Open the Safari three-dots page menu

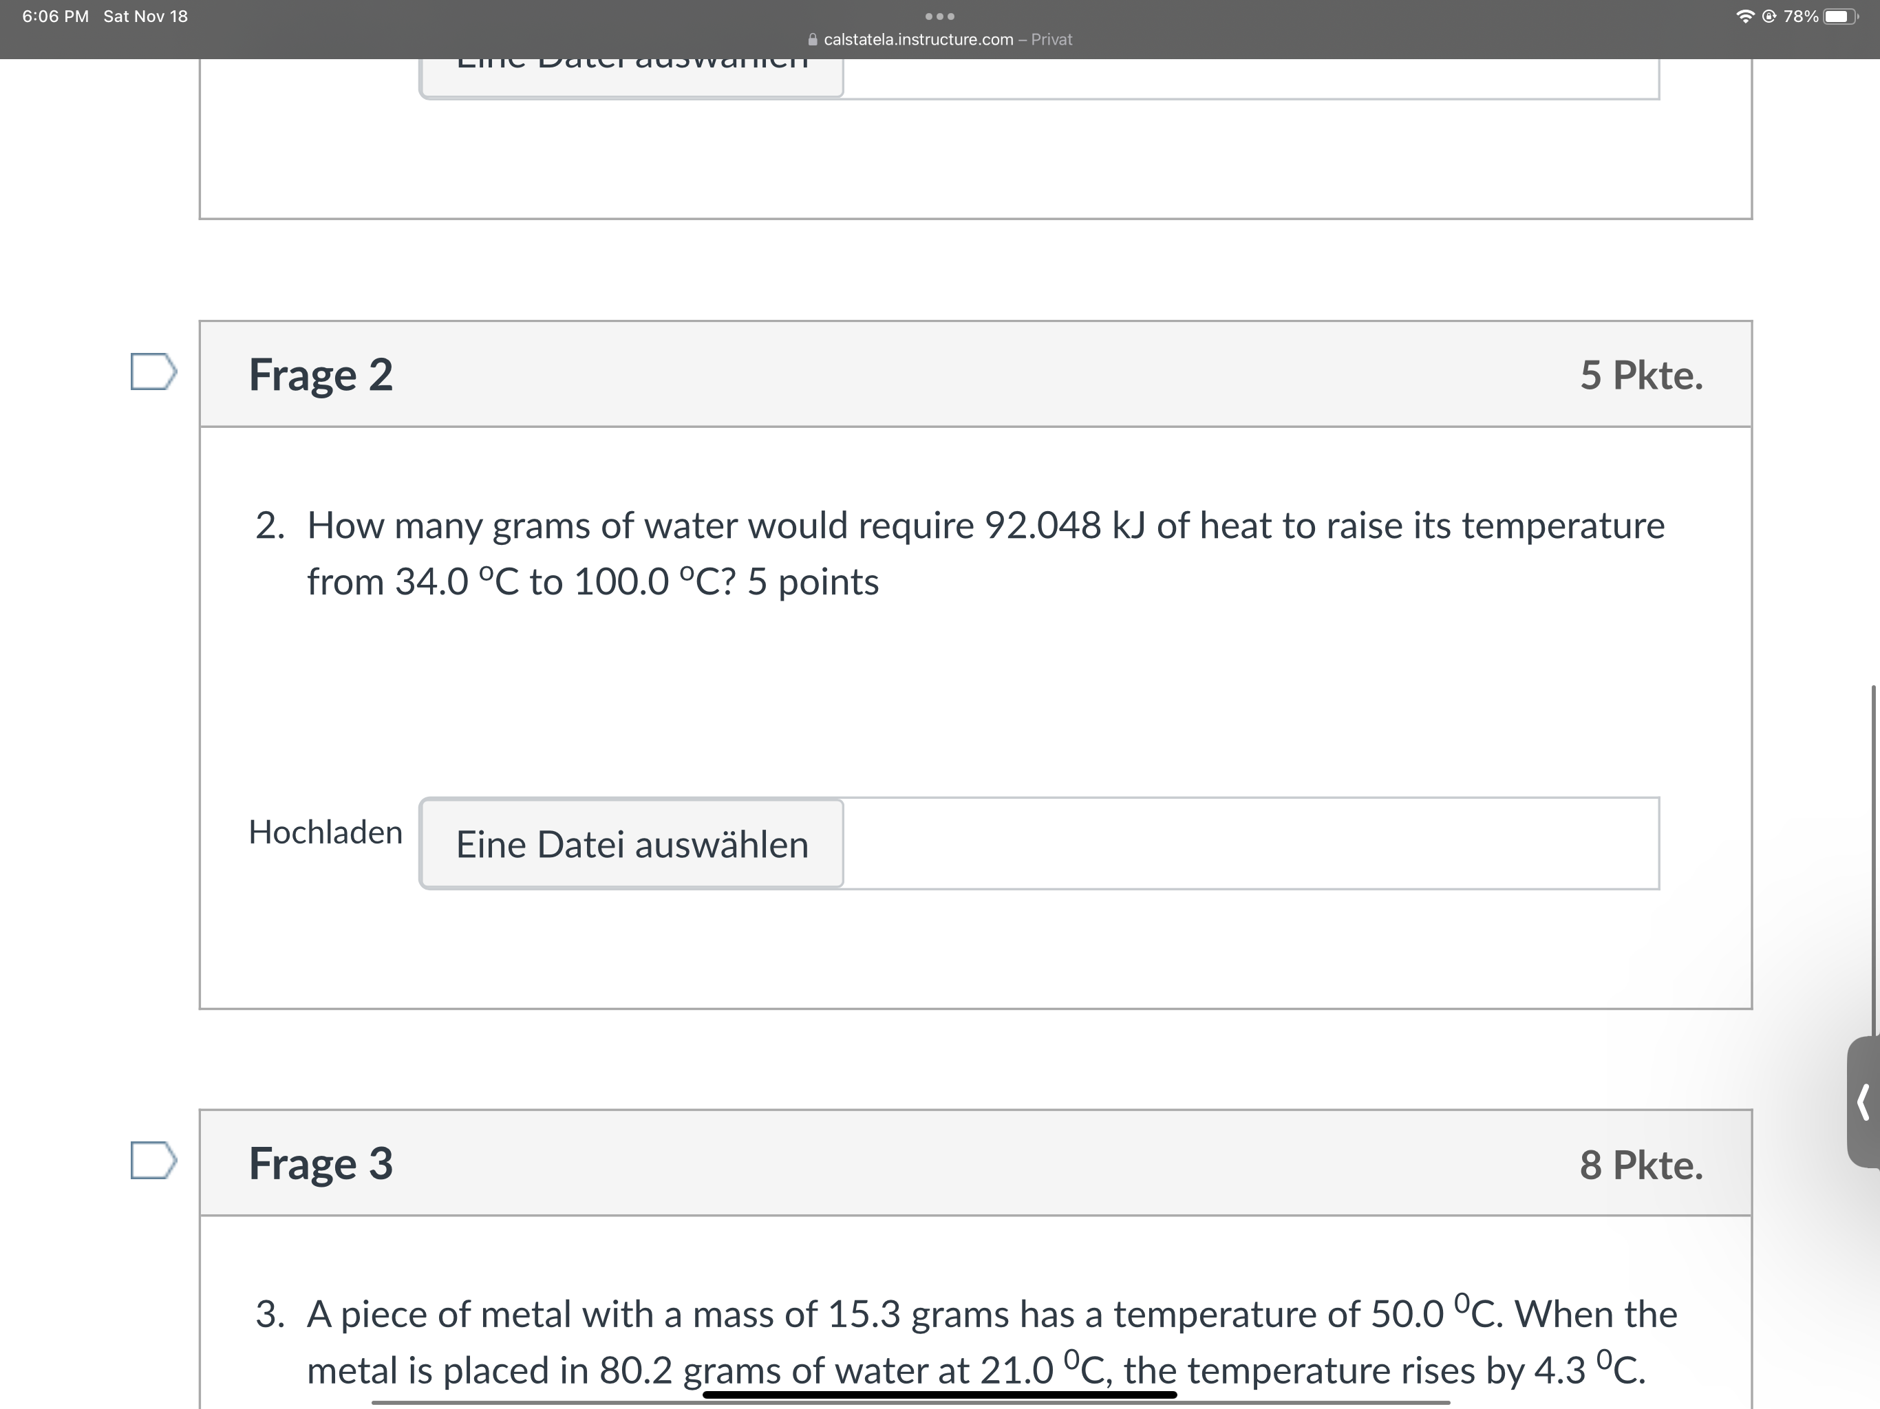[x=940, y=15]
